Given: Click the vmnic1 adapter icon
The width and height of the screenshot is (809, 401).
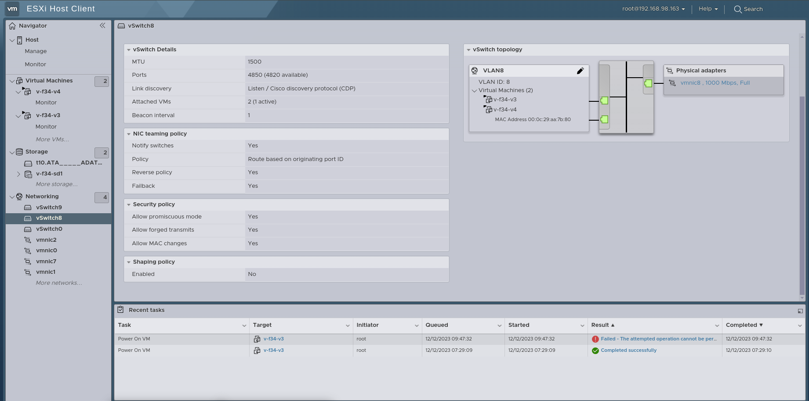Looking at the screenshot, I should pos(28,272).
